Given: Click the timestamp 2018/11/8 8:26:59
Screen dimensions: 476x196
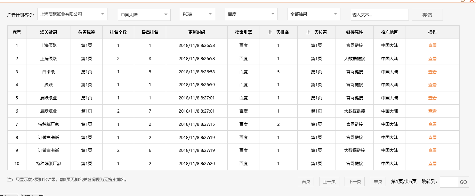Looking at the screenshot, I should point(197,84).
